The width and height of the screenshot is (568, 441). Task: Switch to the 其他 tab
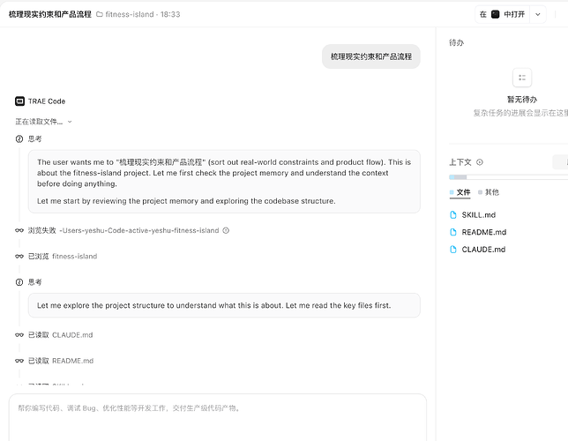click(x=489, y=192)
